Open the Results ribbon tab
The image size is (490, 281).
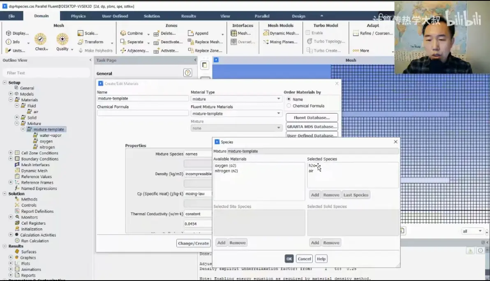coord(188,16)
